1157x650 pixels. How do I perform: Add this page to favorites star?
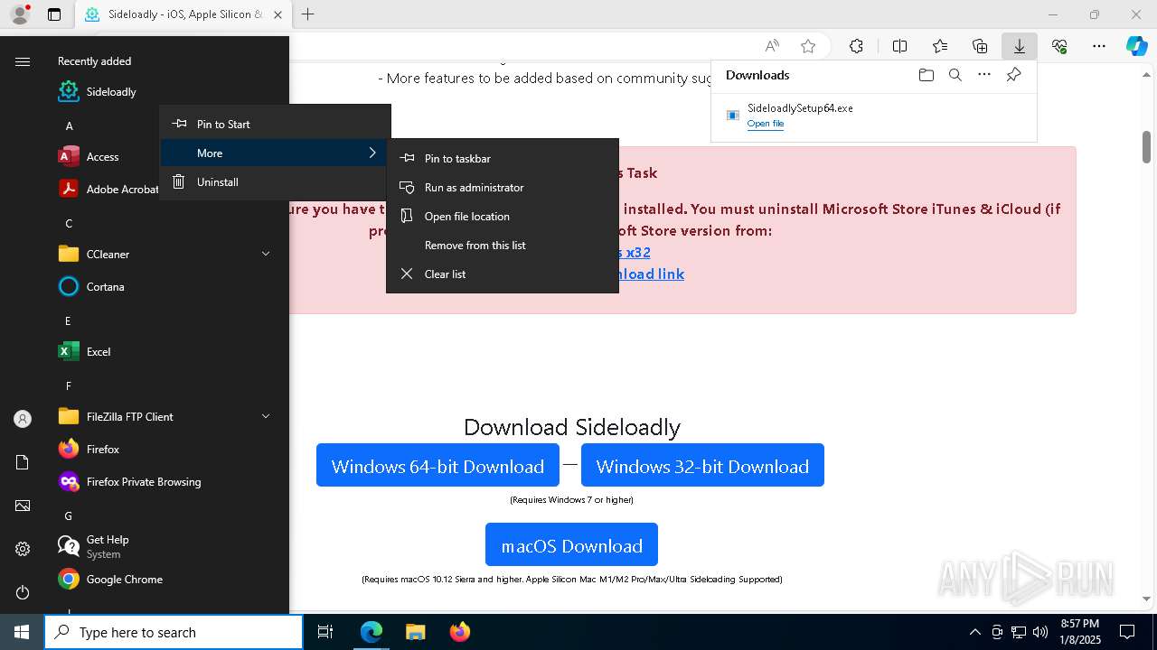click(808, 46)
